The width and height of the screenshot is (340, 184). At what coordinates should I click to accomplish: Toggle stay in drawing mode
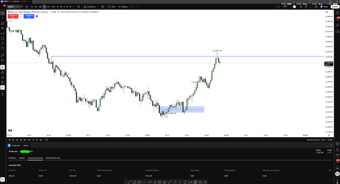[x=3, y=72]
